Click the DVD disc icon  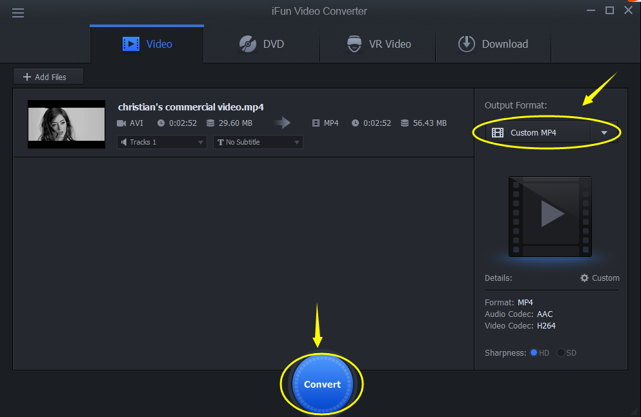click(x=248, y=44)
